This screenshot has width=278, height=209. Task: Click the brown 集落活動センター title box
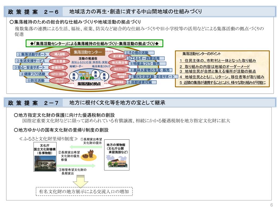(88, 52)
